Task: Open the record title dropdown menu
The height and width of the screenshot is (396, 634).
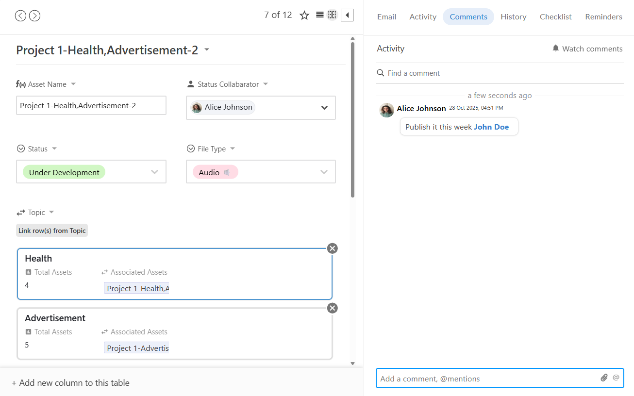Action: tap(207, 50)
